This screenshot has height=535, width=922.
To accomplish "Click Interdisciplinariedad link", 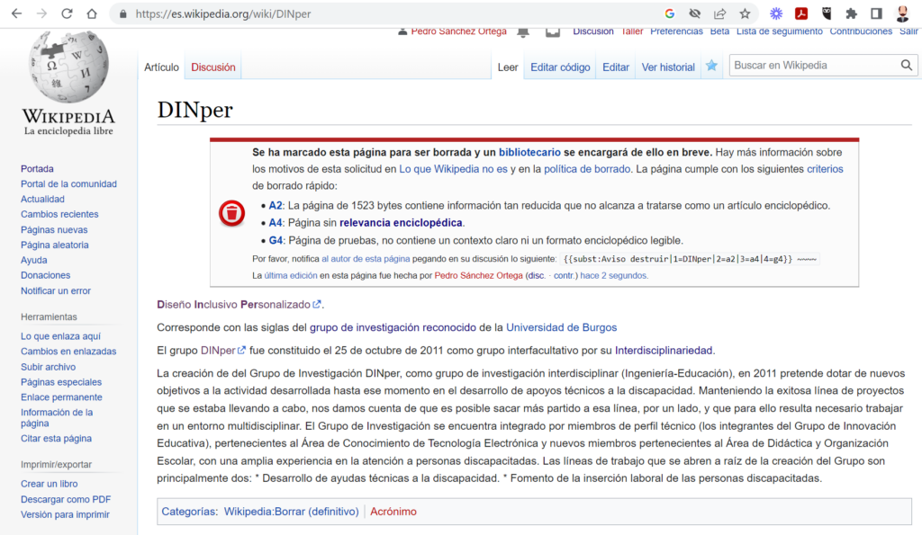I will point(664,351).
